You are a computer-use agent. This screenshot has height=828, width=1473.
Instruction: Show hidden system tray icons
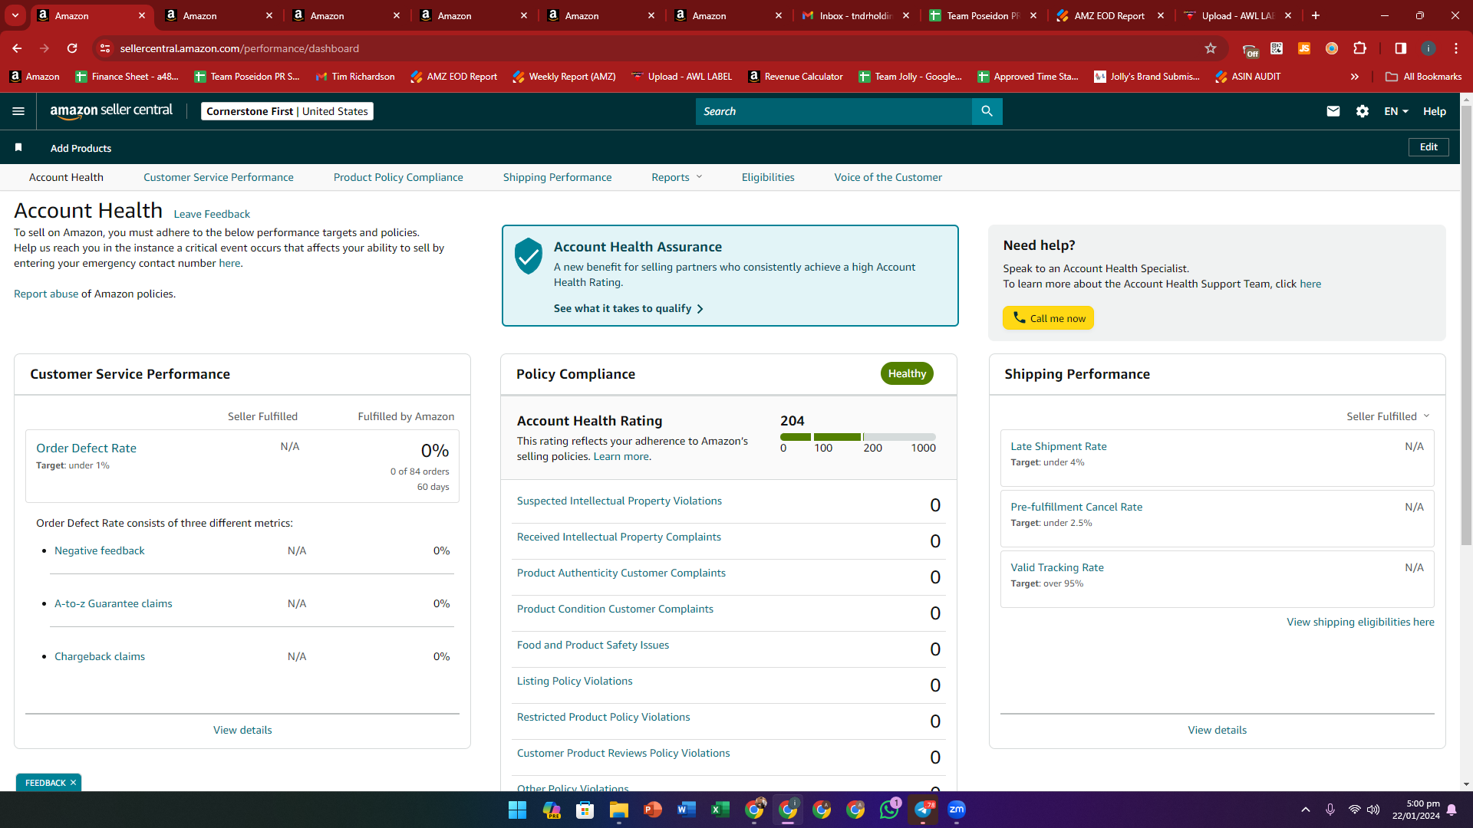[1306, 810]
